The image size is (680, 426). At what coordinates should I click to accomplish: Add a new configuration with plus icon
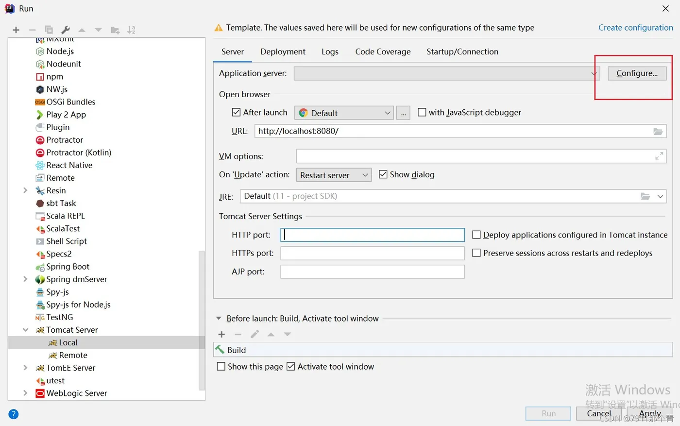pos(16,30)
